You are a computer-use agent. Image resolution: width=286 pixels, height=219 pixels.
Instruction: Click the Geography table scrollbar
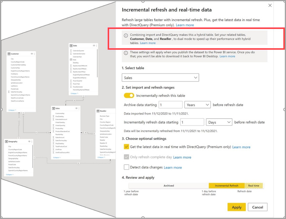pyautogui.click(x=33, y=156)
